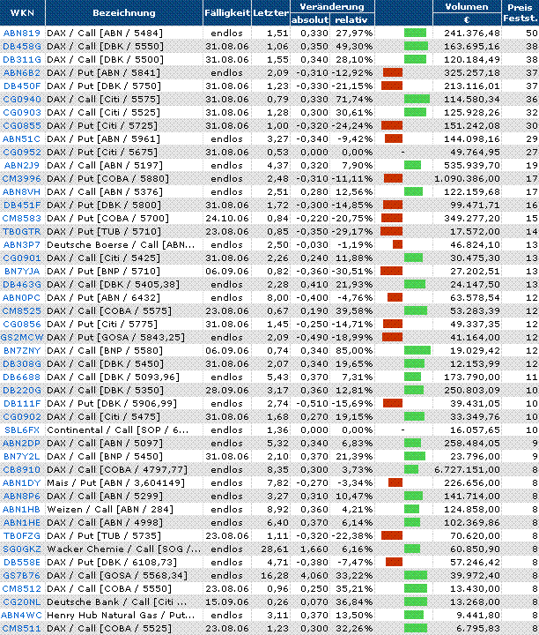539x635 pixels.
Task: Select volume value 6.727.151,00
Action: pos(467,470)
